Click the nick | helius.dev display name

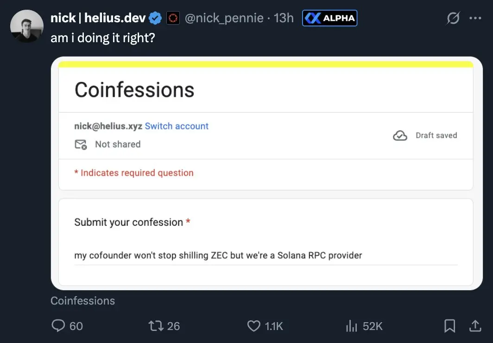point(98,19)
